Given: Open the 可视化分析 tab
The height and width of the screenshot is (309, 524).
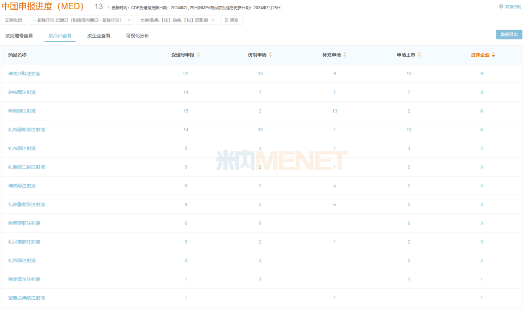Looking at the screenshot, I should [x=136, y=35].
